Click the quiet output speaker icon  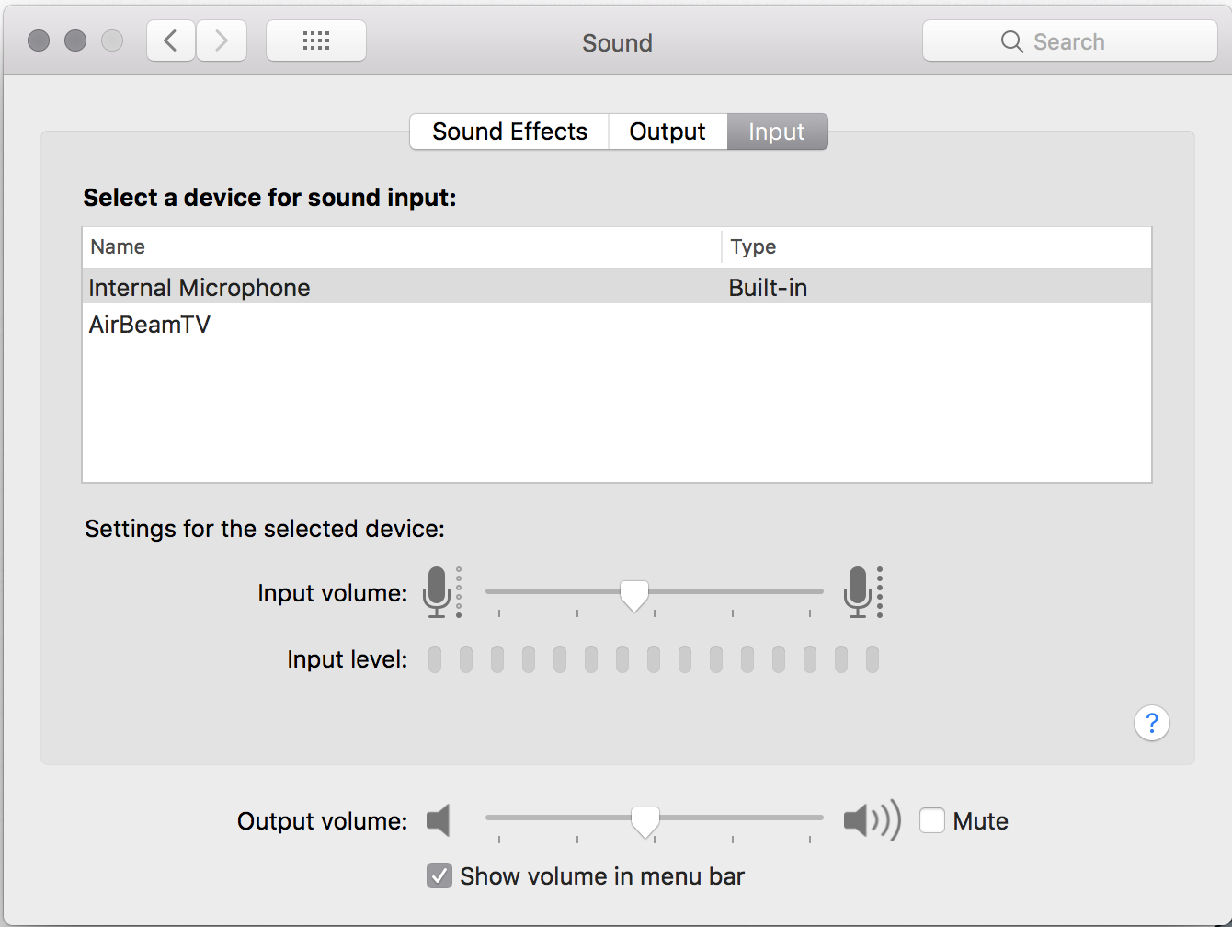(439, 820)
